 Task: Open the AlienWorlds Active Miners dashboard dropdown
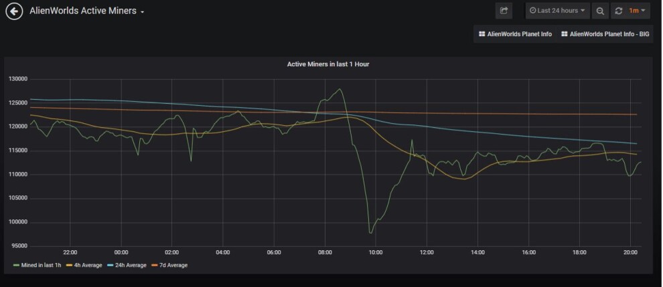tap(86, 11)
